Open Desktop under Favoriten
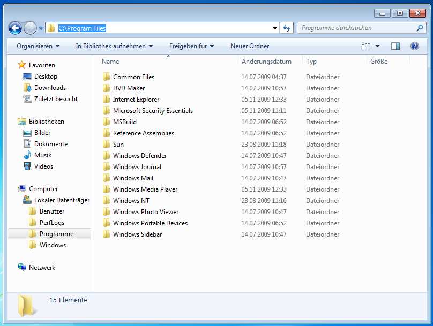This screenshot has height=326, width=433. click(x=46, y=77)
